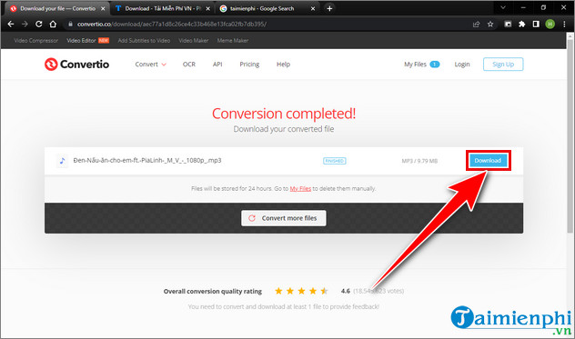575x339 pixels.
Task: Click the Sign Up button
Action: 503,65
